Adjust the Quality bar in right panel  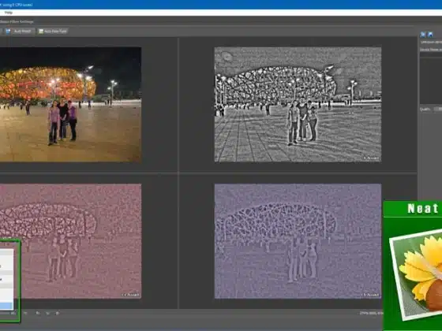pyautogui.click(x=438, y=109)
